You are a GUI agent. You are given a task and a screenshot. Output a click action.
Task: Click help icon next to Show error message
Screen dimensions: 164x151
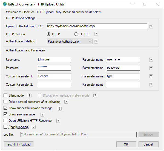42,115
